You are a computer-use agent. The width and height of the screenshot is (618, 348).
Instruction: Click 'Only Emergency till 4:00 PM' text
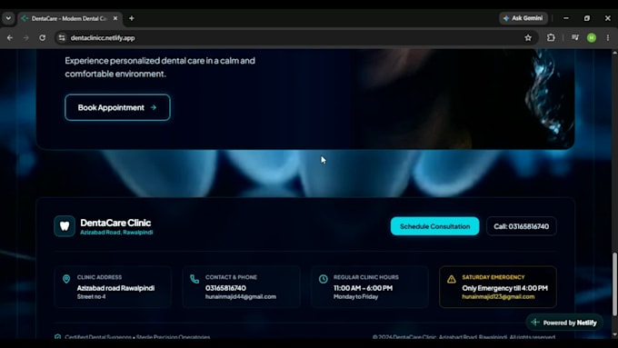(x=505, y=288)
